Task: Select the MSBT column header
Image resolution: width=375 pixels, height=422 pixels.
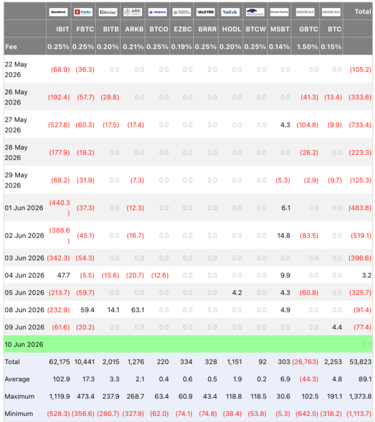Action: [280, 29]
